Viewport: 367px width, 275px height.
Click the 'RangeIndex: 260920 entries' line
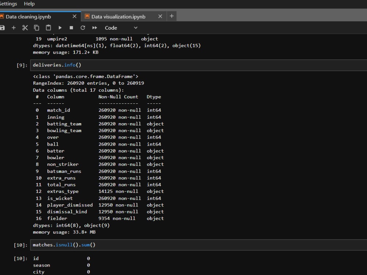tap(88, 83)
